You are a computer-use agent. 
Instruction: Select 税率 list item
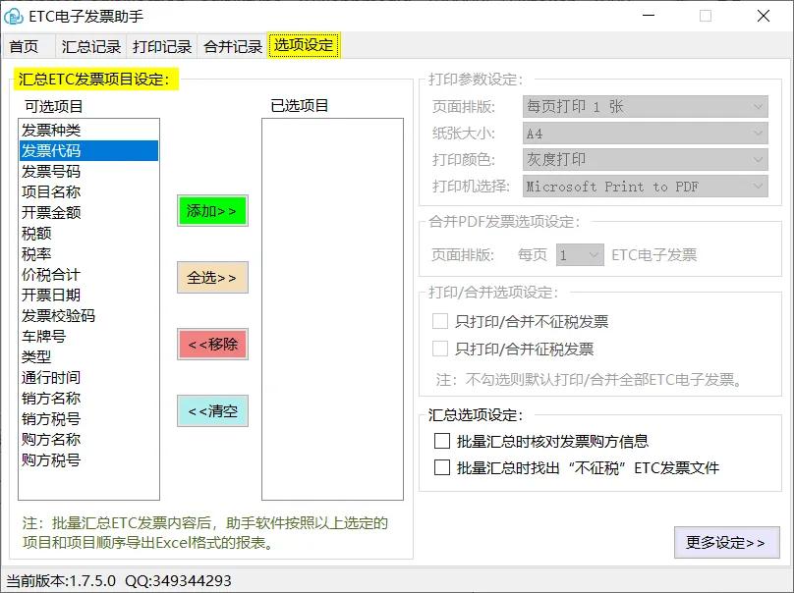[x=88, y=254]
